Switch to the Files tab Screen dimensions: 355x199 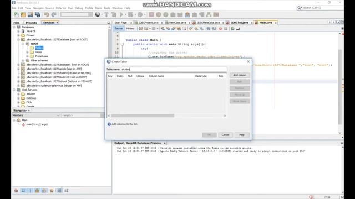17,23
